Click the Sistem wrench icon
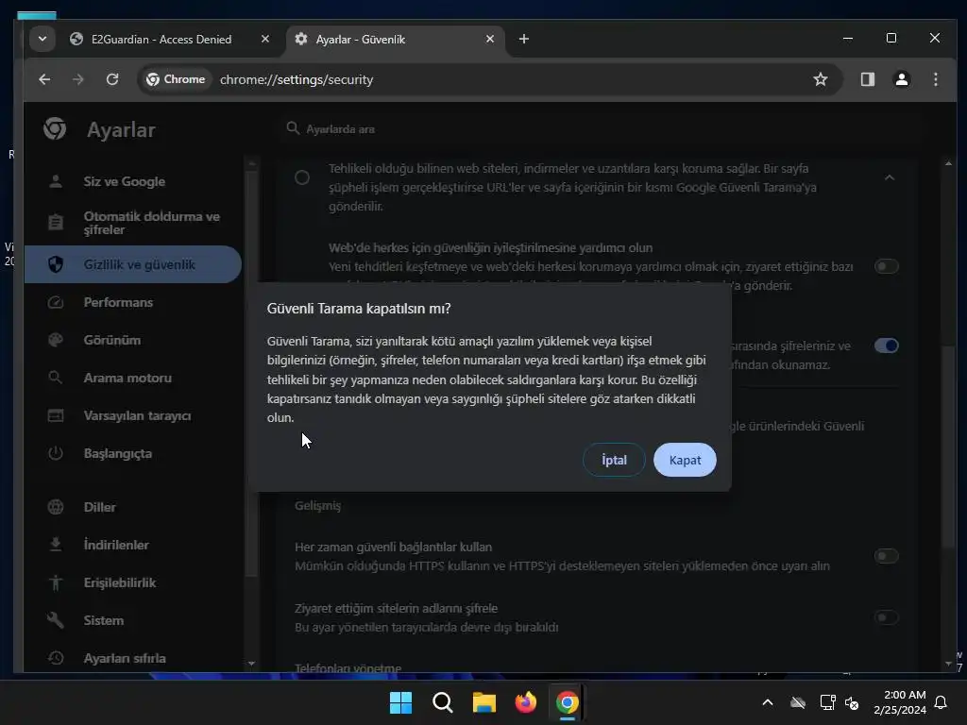 (56, 620)
